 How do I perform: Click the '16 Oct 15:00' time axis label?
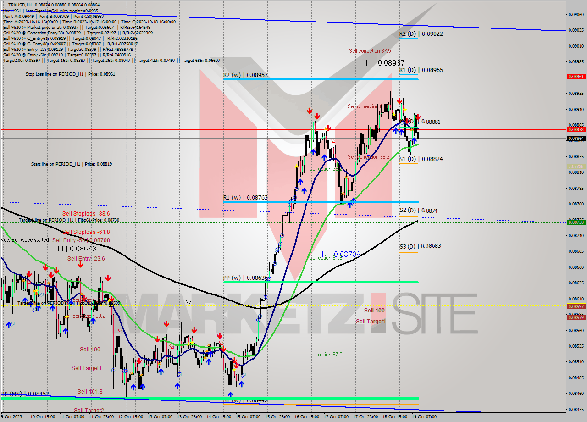(307, 417)
